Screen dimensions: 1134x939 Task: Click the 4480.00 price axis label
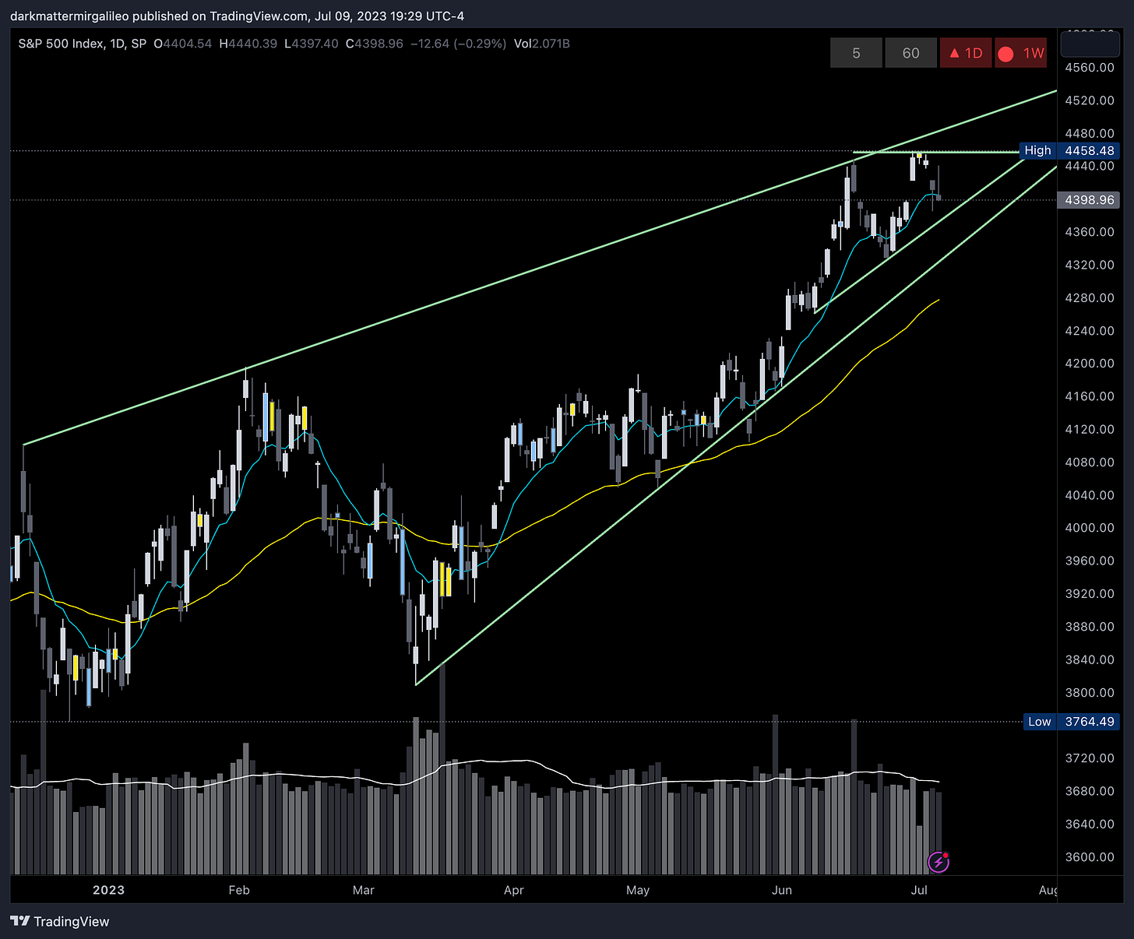click(x=1090, y=133)
